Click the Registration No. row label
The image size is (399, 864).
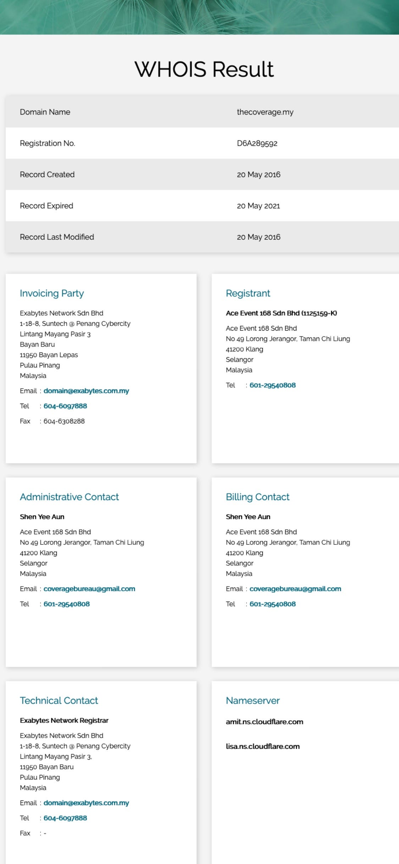[48, 143]
